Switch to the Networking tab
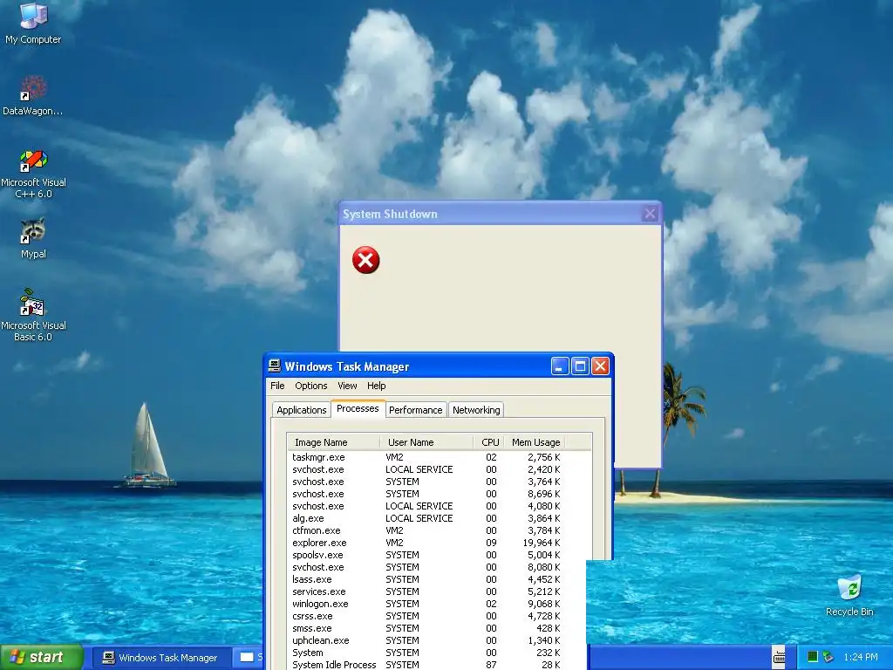The height and width of the screenshot is (670, 893). point(476,410)
